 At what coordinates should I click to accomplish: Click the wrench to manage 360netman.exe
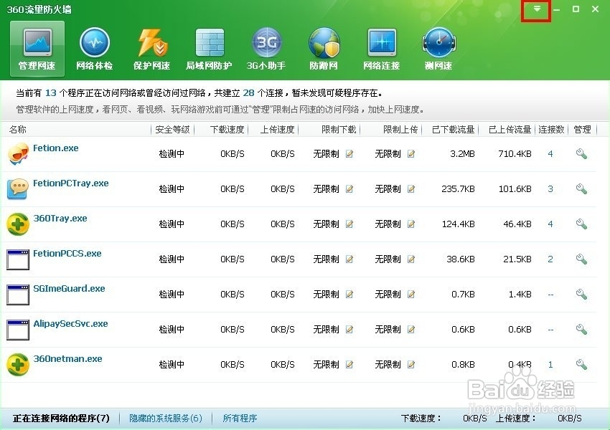pos(581,364)
